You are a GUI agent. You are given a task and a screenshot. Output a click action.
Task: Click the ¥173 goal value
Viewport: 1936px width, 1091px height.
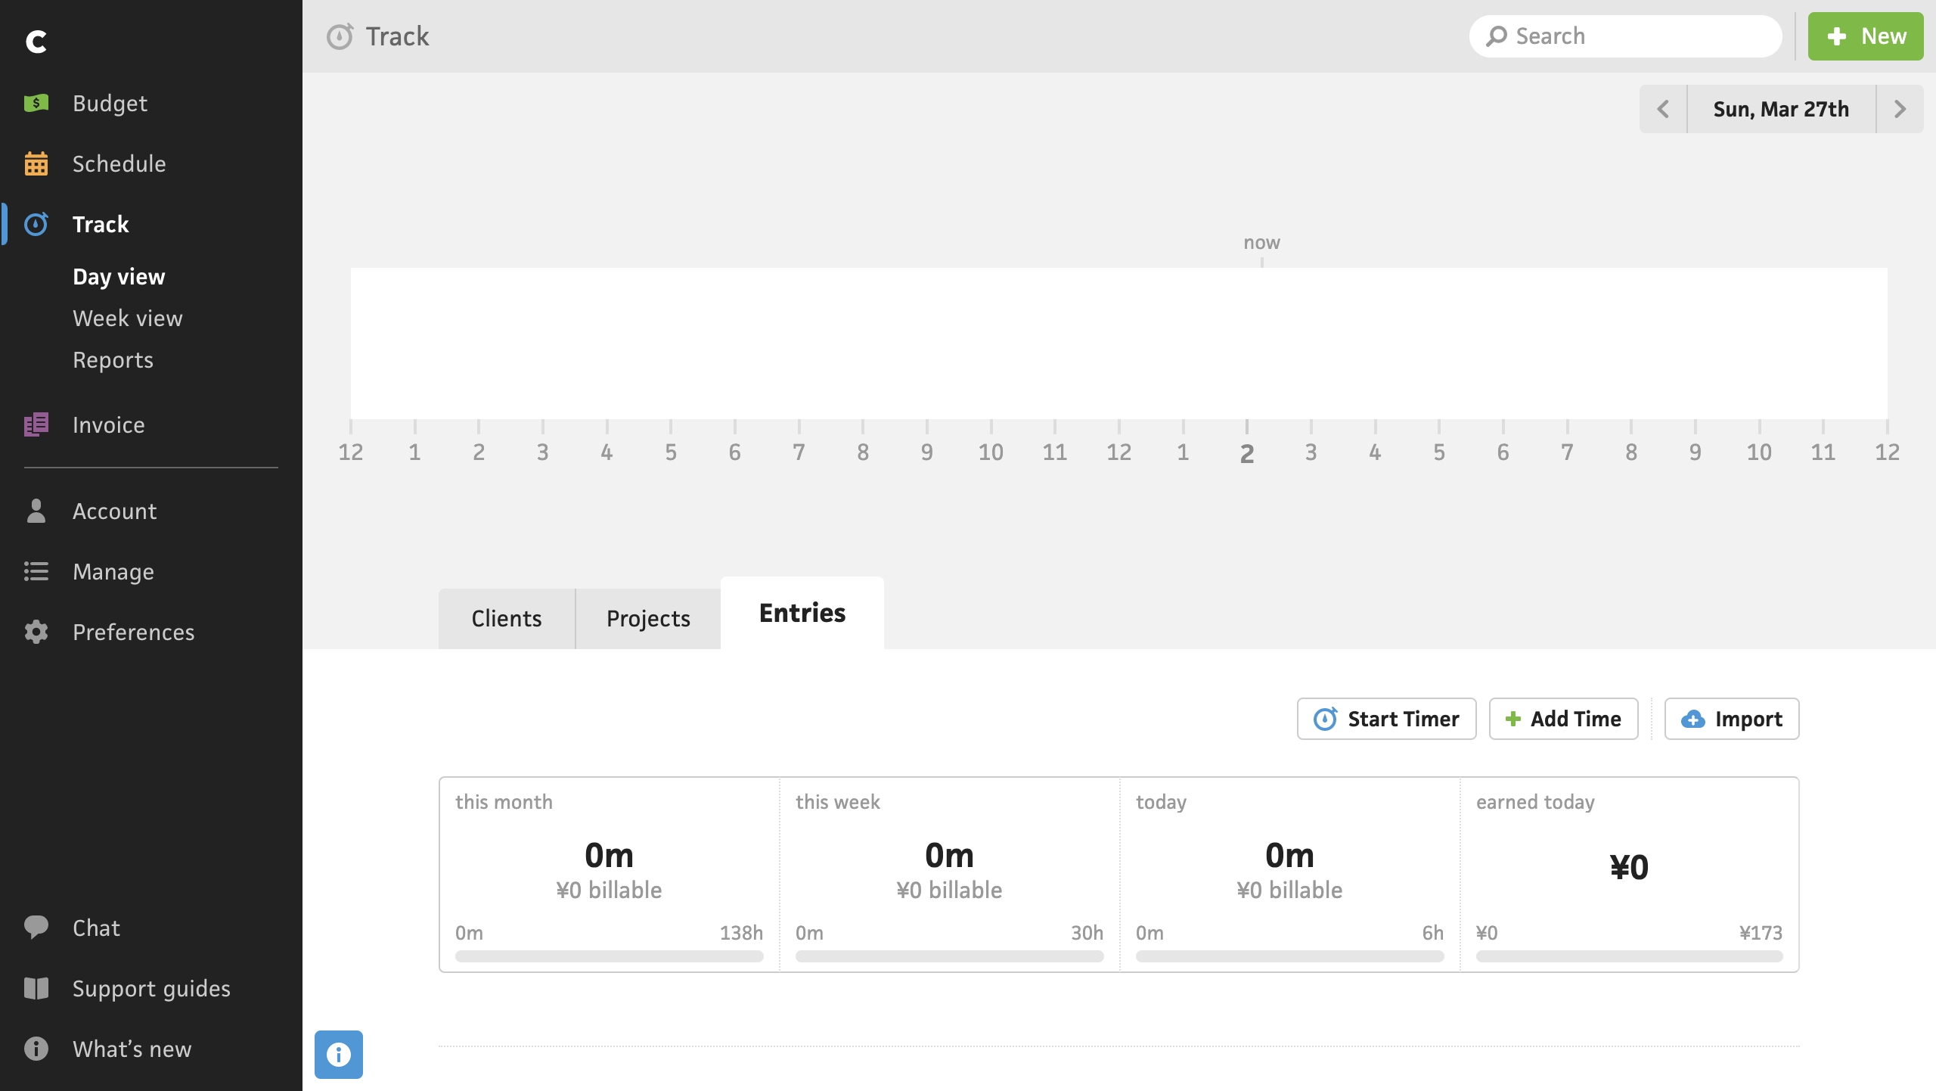tap(1761, 933)
